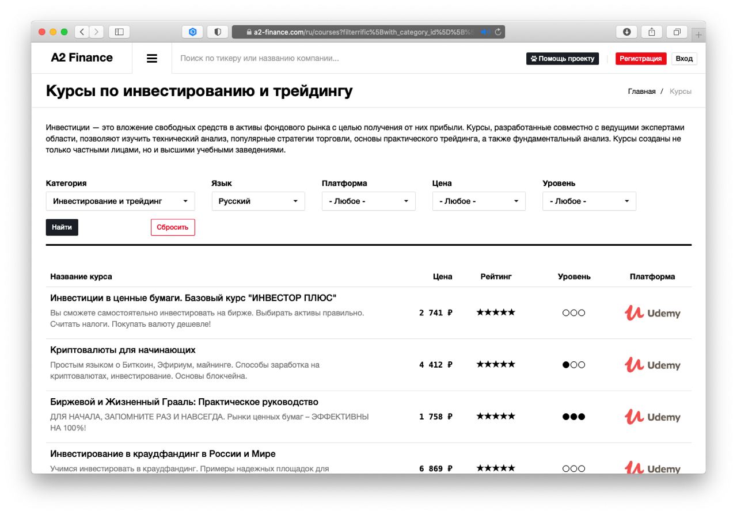The image size is (737, 515).
Task: Open Safari downloads icon
Action: pyautogui.click(x=626, y=32)
